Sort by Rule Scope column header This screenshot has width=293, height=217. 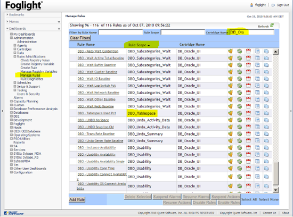click(x=139, y=45)
